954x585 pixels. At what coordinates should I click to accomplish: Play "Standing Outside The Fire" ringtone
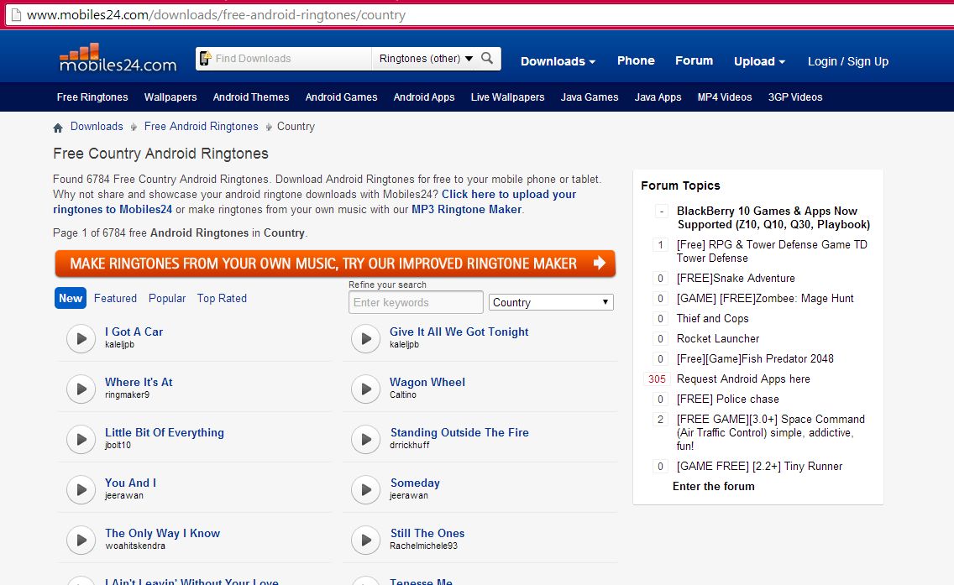(x=365, y=440)
